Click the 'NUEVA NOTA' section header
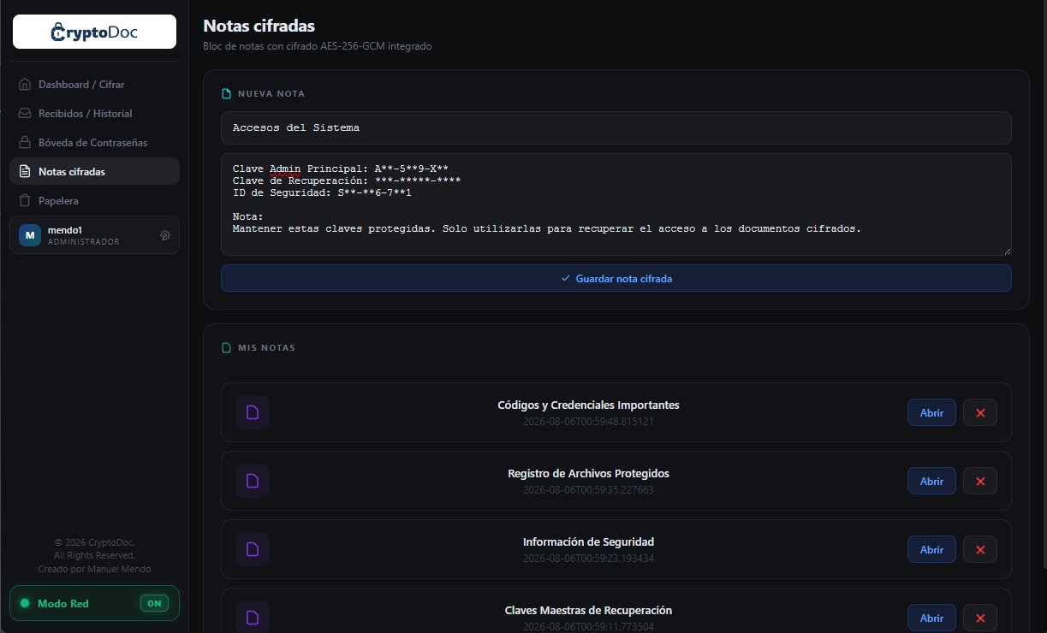1047x633 pixels. [x=271, y=94]
